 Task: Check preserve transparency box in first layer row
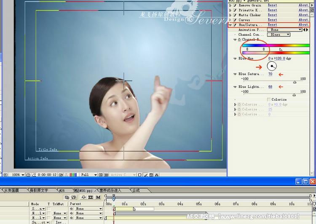coord(49,209)
